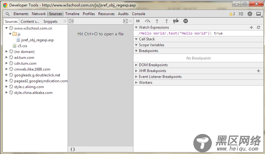Viewport: 265px width, 154px height.
Task: Open DevTools settings gear
Action: pos(250,14)
